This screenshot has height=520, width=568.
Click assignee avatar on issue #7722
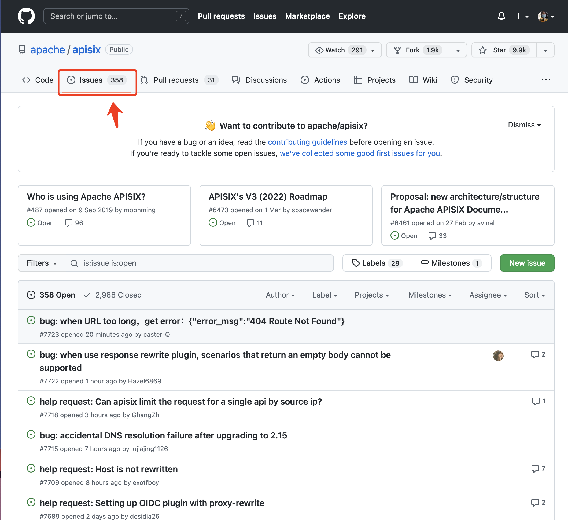[498, 356]
